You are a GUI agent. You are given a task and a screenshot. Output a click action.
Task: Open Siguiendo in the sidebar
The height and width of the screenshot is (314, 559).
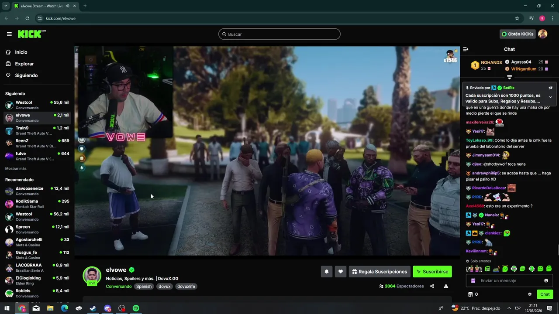coord(26,75)
